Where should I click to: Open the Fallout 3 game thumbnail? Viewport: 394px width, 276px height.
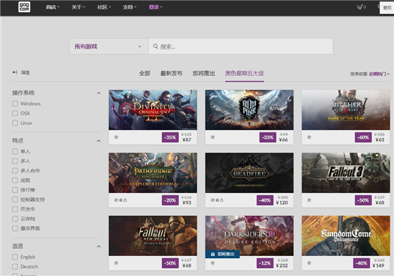click(346, 173)
